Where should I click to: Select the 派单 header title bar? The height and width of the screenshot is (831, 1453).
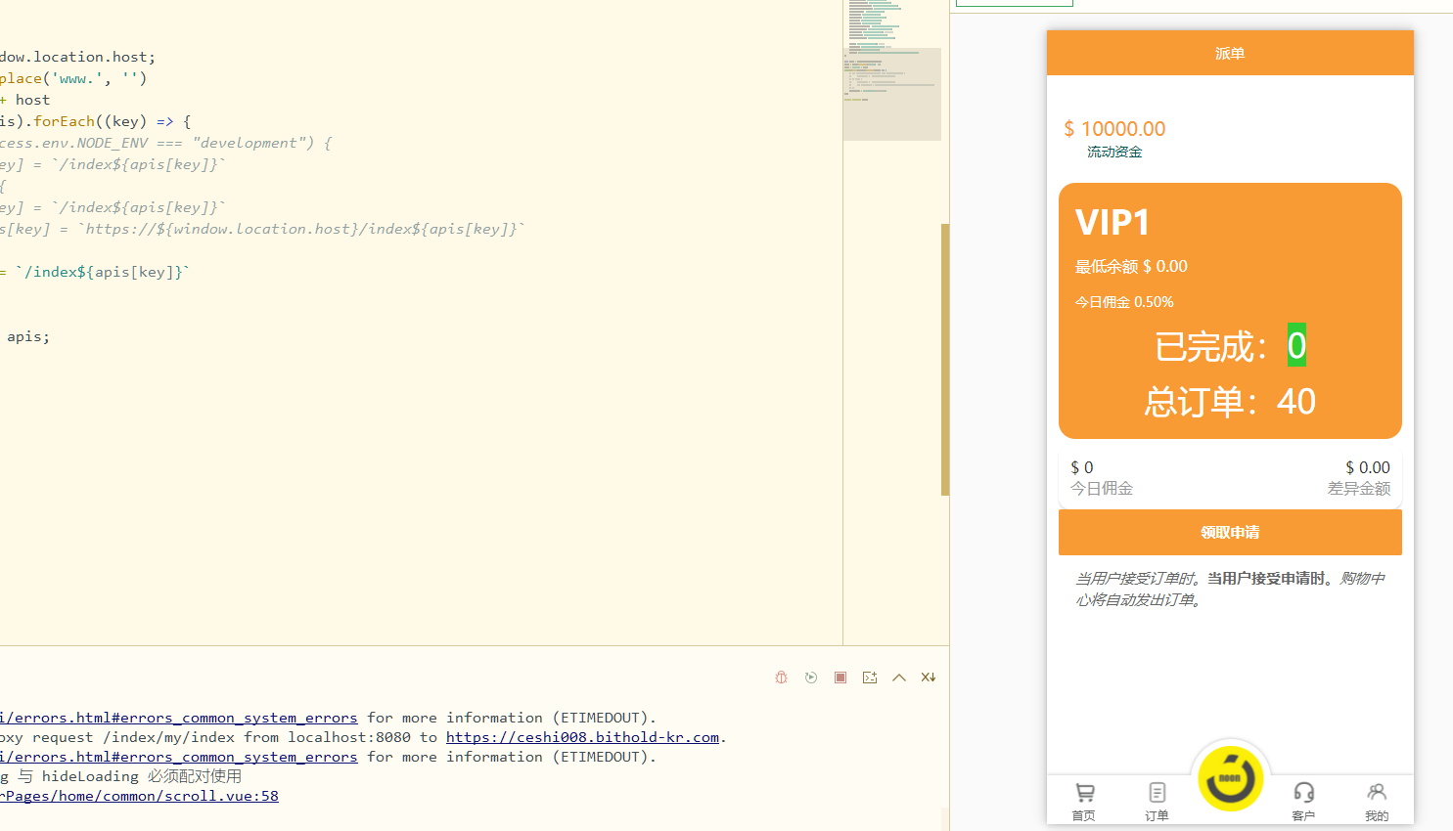click(1230, 53)
